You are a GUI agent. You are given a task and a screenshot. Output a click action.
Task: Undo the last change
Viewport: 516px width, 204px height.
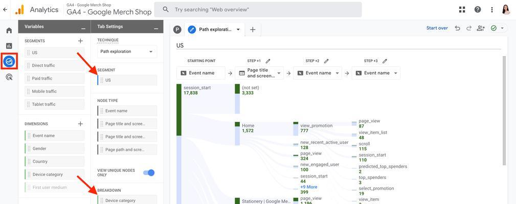point(457,28)
